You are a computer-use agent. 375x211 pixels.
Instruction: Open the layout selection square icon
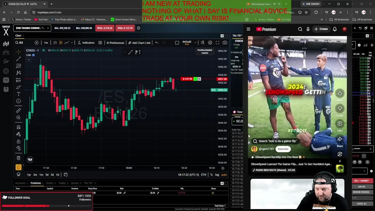pyautogui.click(x=177, y=43)
